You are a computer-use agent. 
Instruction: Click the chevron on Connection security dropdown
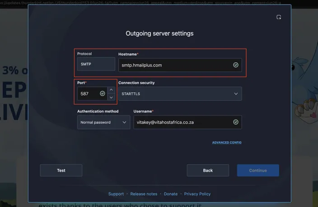point(236,94)
